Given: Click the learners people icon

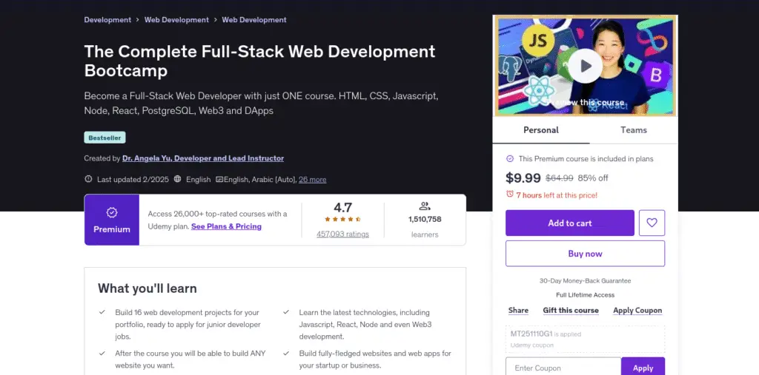Looking at the screenshot, I should [425, 206].
